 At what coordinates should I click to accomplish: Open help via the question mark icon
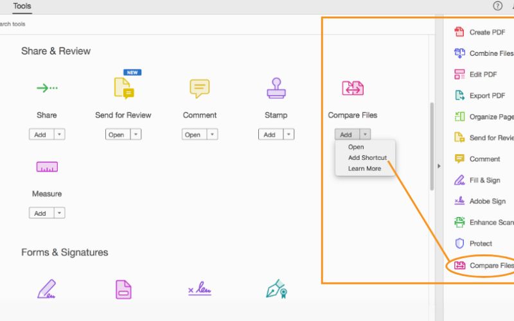click(497, 6)
